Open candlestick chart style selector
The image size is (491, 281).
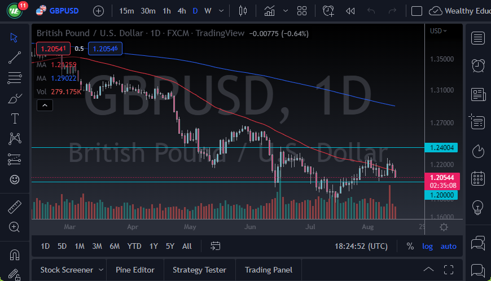coord(243,11)
